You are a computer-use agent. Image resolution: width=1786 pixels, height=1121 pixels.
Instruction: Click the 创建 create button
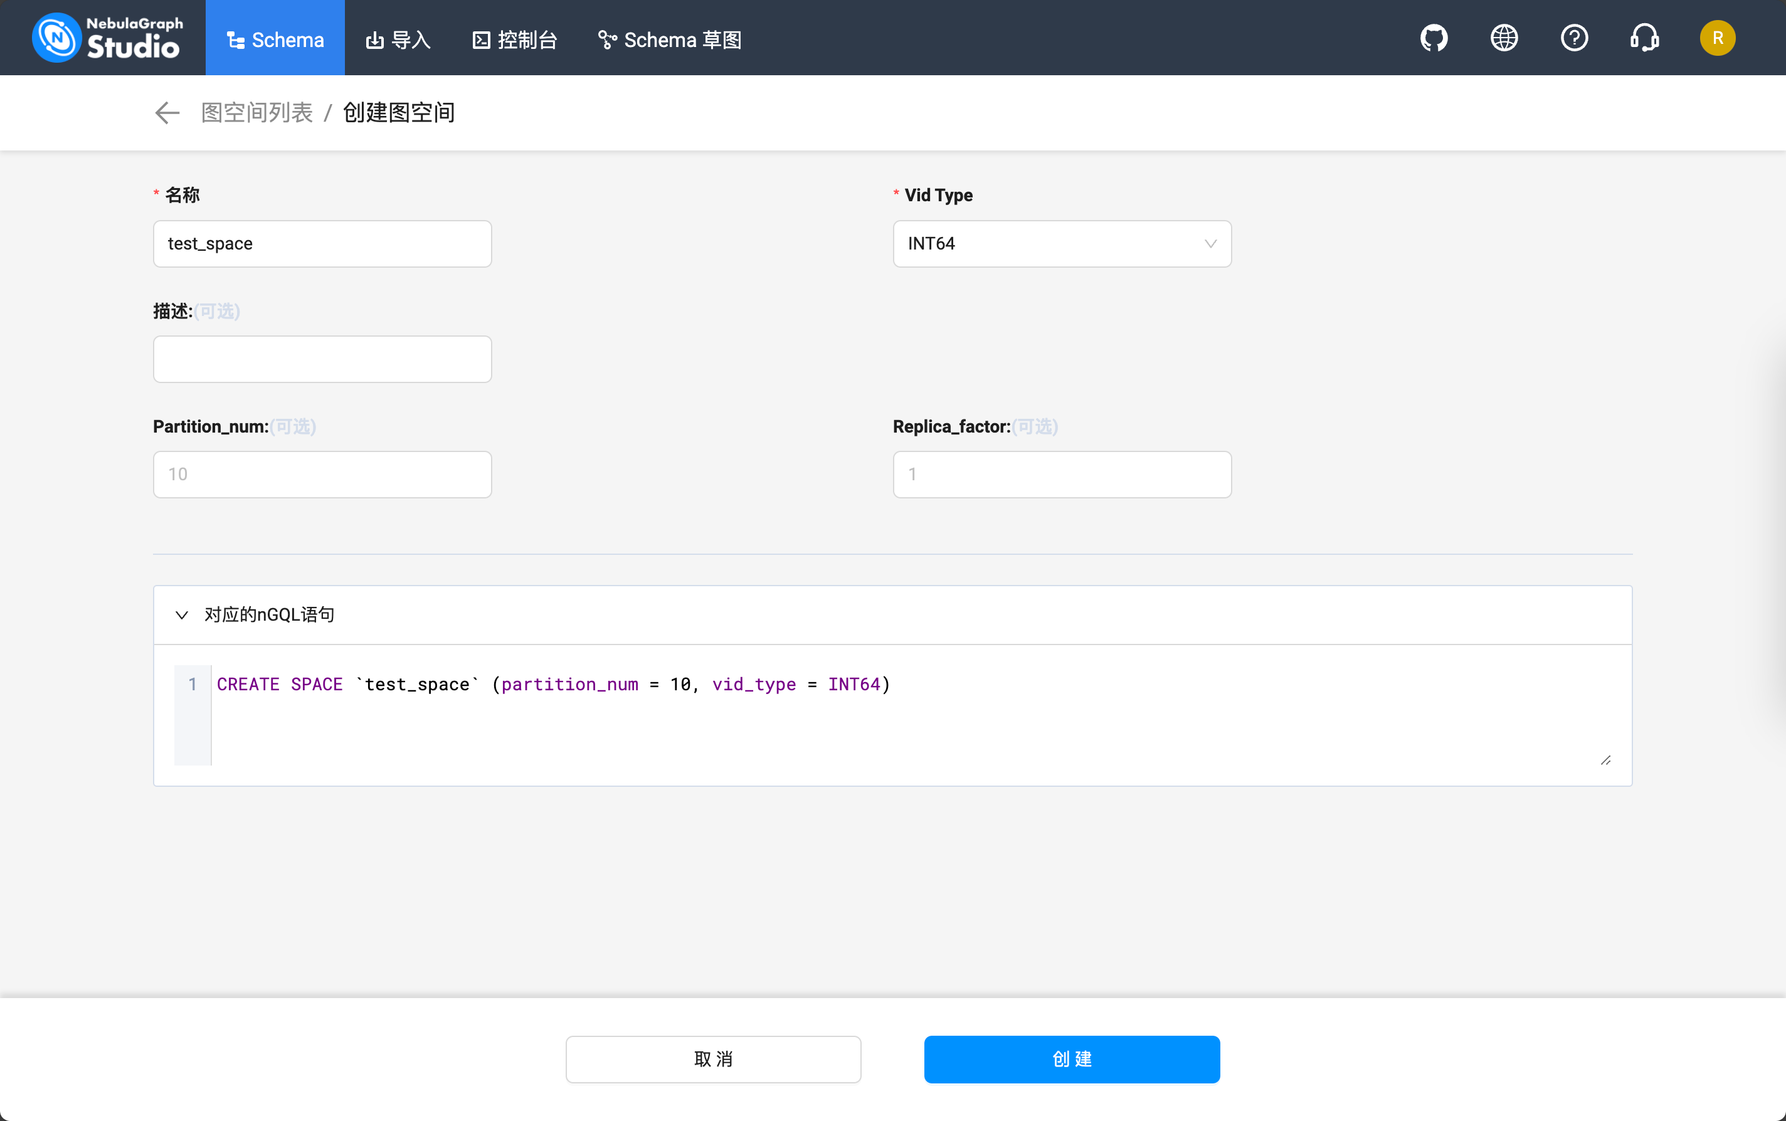click(x=1071, y=1059)
